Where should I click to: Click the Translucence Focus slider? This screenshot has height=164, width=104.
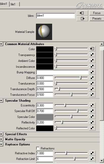(71, 94)
